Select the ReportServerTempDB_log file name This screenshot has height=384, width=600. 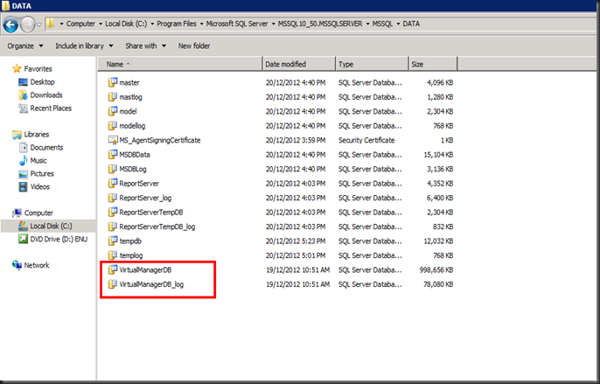[157, 227]
